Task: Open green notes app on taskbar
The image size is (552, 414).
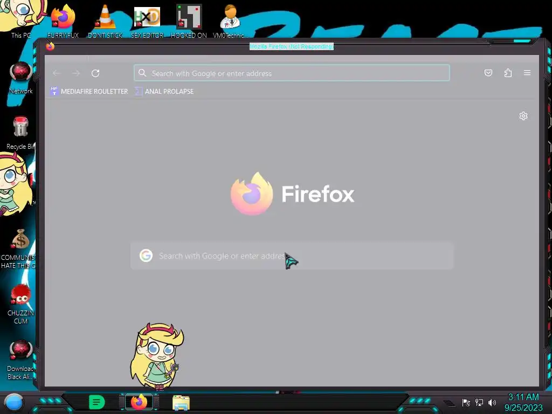Action: coord(97,402)
